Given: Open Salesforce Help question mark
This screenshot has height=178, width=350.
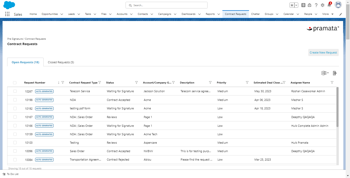Looking at the screenshot, I should [316, 5].
